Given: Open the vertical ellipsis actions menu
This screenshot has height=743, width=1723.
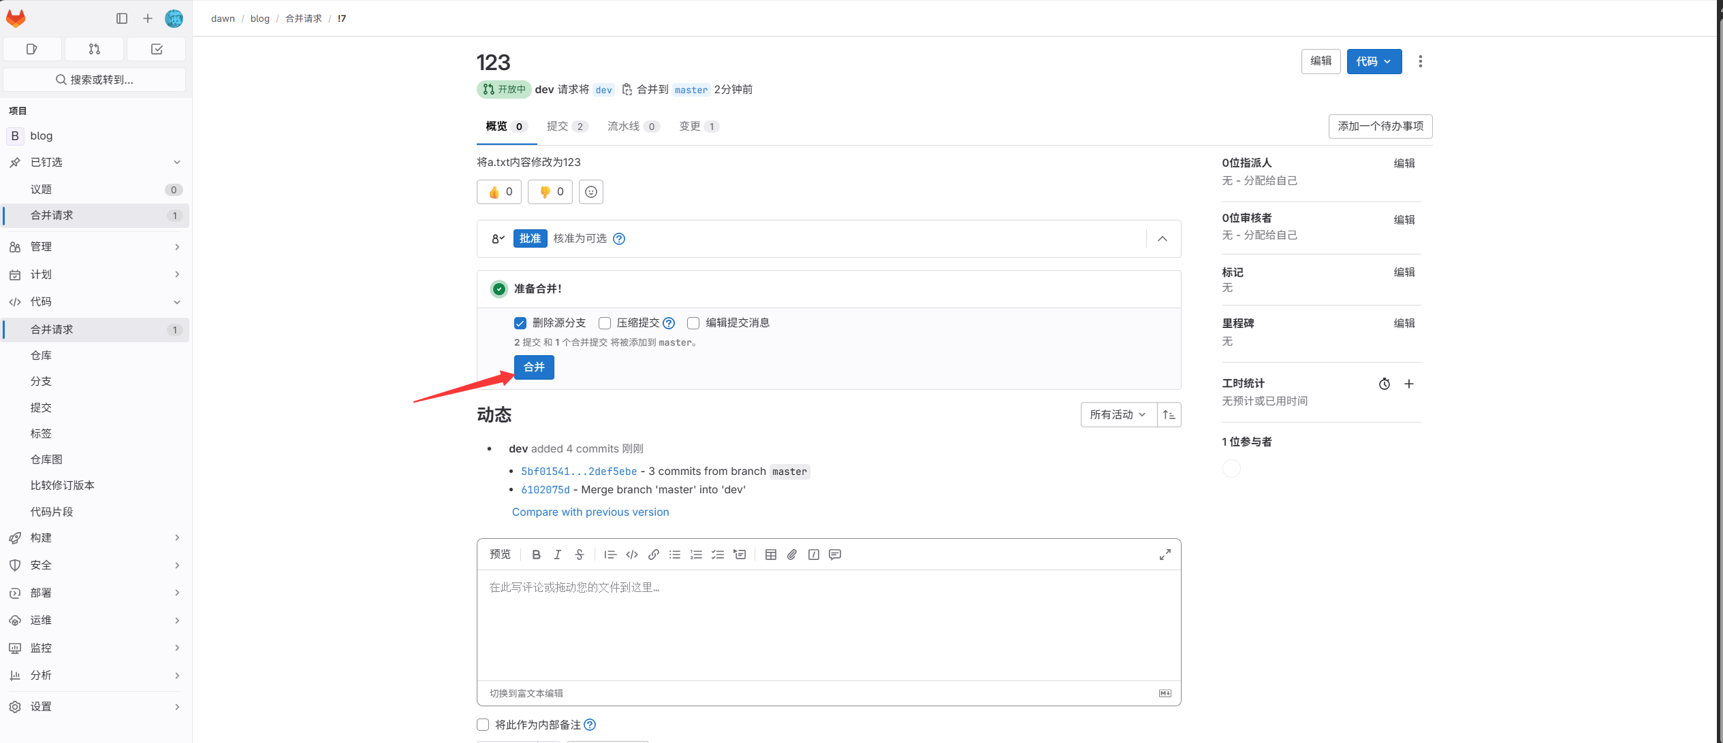Looking at the screenshot, I should (x=1421, y=61).
